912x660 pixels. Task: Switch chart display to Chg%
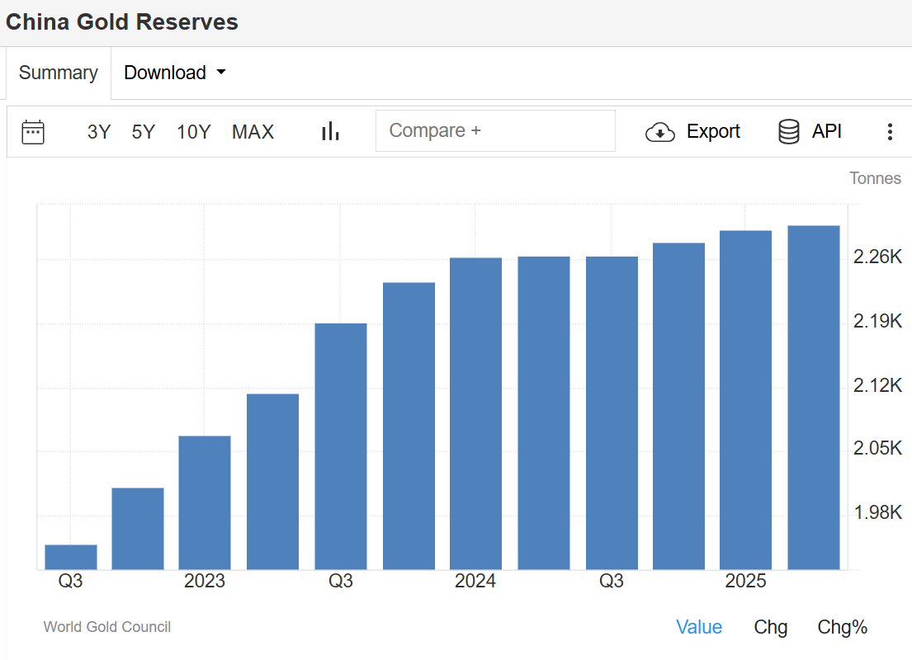click(843, 627)
